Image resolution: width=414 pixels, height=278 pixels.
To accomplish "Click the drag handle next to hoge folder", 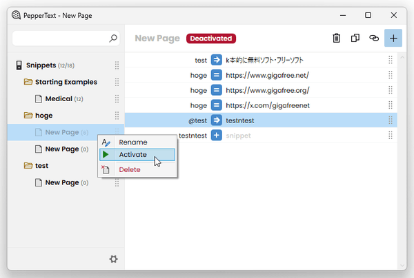I will 117,116.
